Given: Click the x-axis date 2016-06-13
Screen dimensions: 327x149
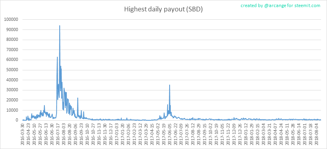Looking at the screenshot, I should (46, 134).
